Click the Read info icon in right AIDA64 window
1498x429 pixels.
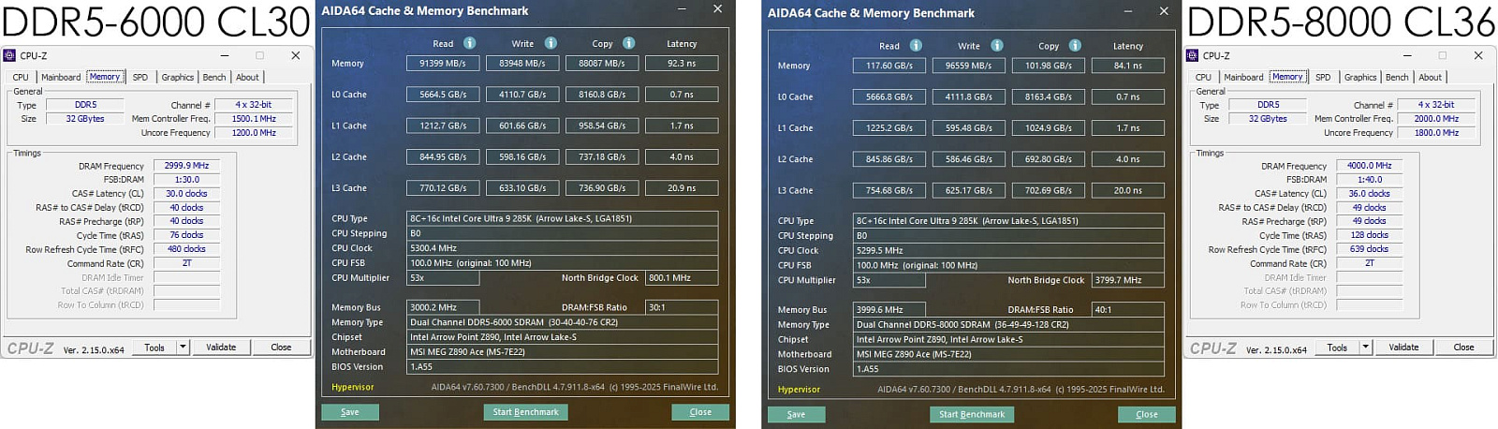point(916,45)
